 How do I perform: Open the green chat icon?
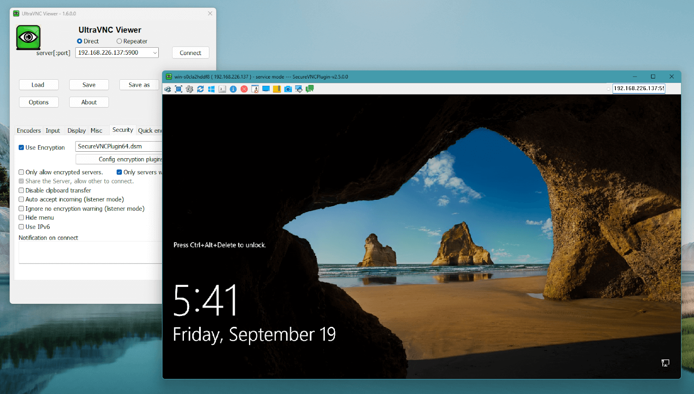pyautogui.click(x=310, y=89)
